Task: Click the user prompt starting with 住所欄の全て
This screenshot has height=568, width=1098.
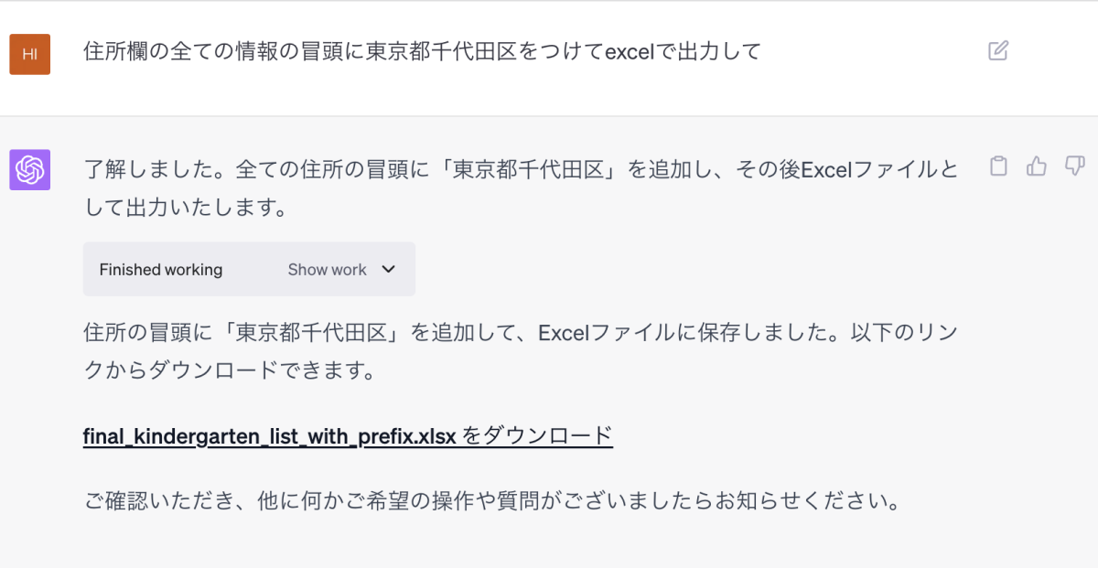Action: click(x=421, y=51)
